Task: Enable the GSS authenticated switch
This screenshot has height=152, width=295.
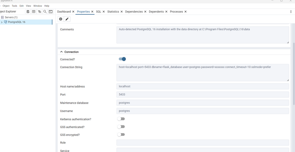Action: click(121, 127)
